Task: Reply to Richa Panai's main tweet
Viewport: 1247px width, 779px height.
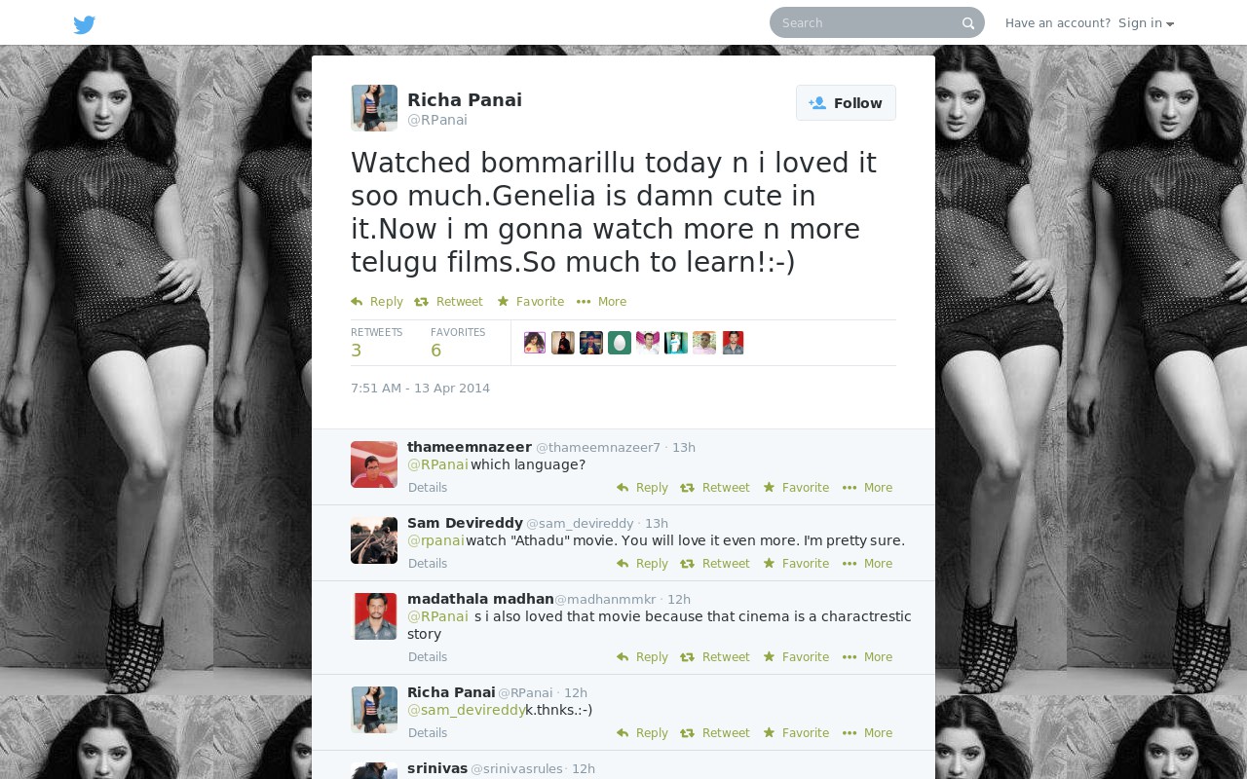Action: pos(377,302)
